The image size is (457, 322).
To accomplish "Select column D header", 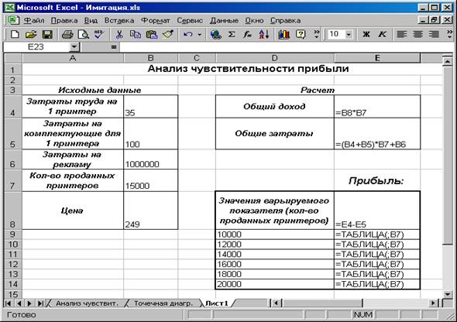I will click(275, 58).
